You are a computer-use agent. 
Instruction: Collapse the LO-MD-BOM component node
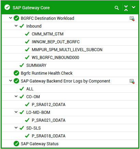[16, 112]
